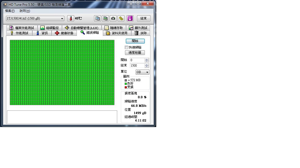Switch to the 健康狀態 tab
300x168 pixels.
(64, 33)
